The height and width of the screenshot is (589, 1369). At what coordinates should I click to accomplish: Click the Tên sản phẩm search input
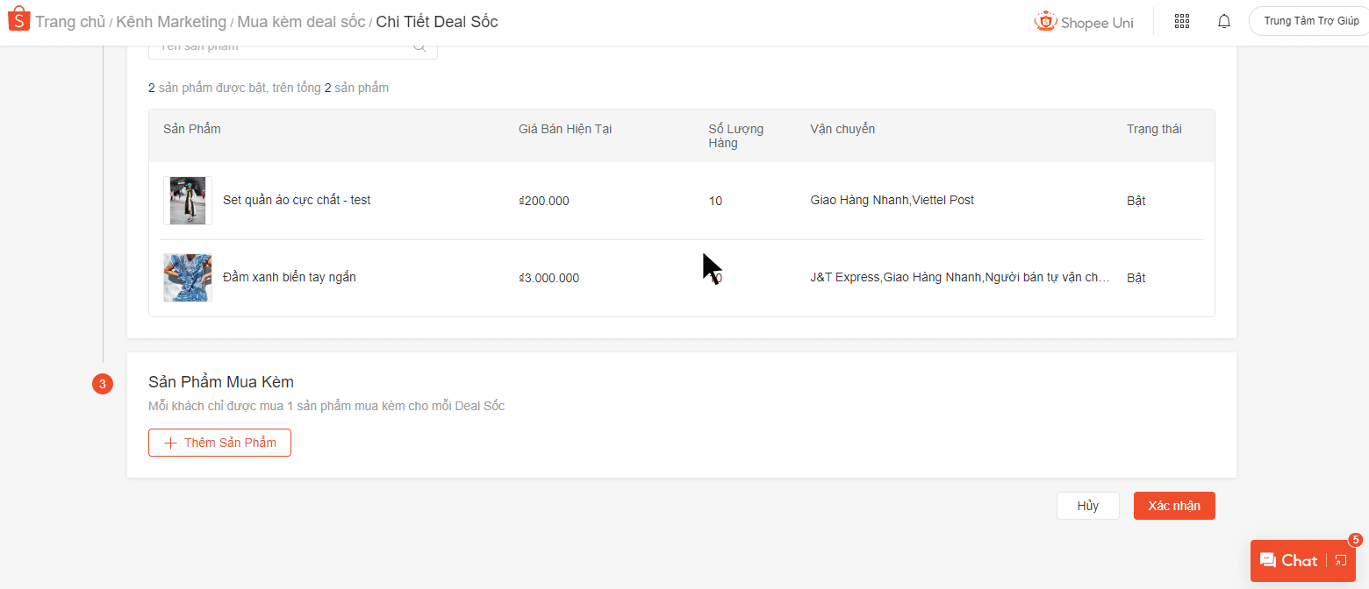point(281,46)
